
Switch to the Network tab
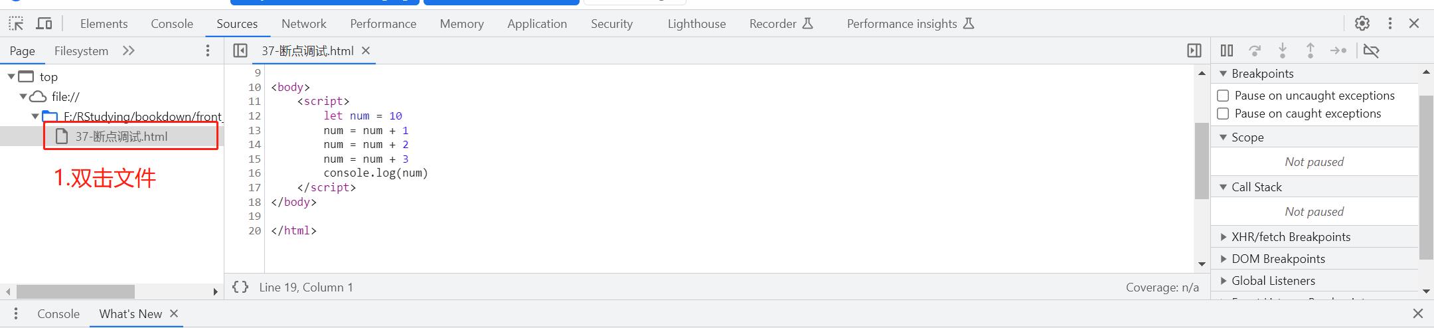303,24
